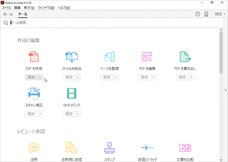Screen dimensions: 228x162
Task: Click the scrollbar up arrow
Action: pyautogui.click(x=221, y=30)
